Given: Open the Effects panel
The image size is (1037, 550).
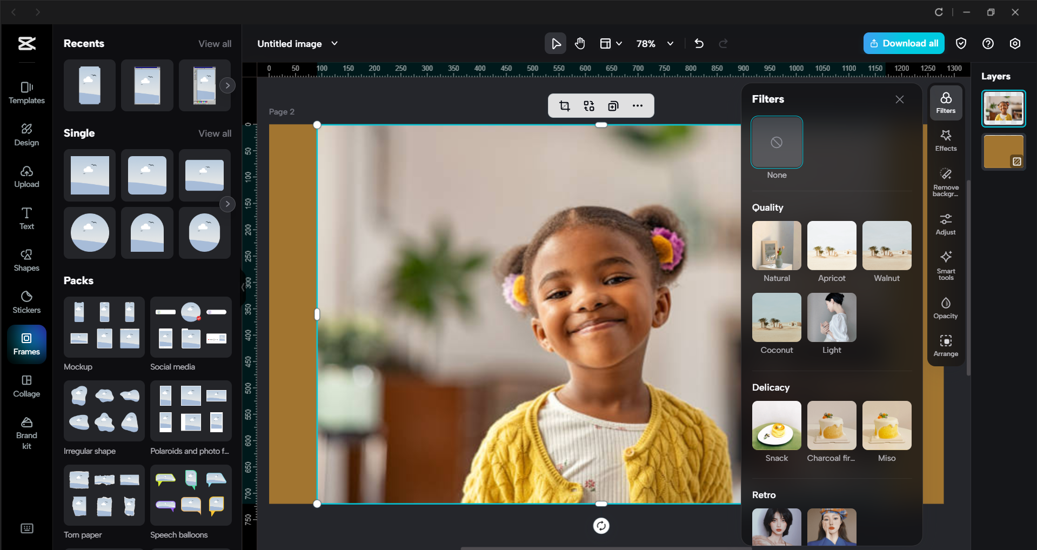Looking at the screenshot, I should click(x=945, y=140).
